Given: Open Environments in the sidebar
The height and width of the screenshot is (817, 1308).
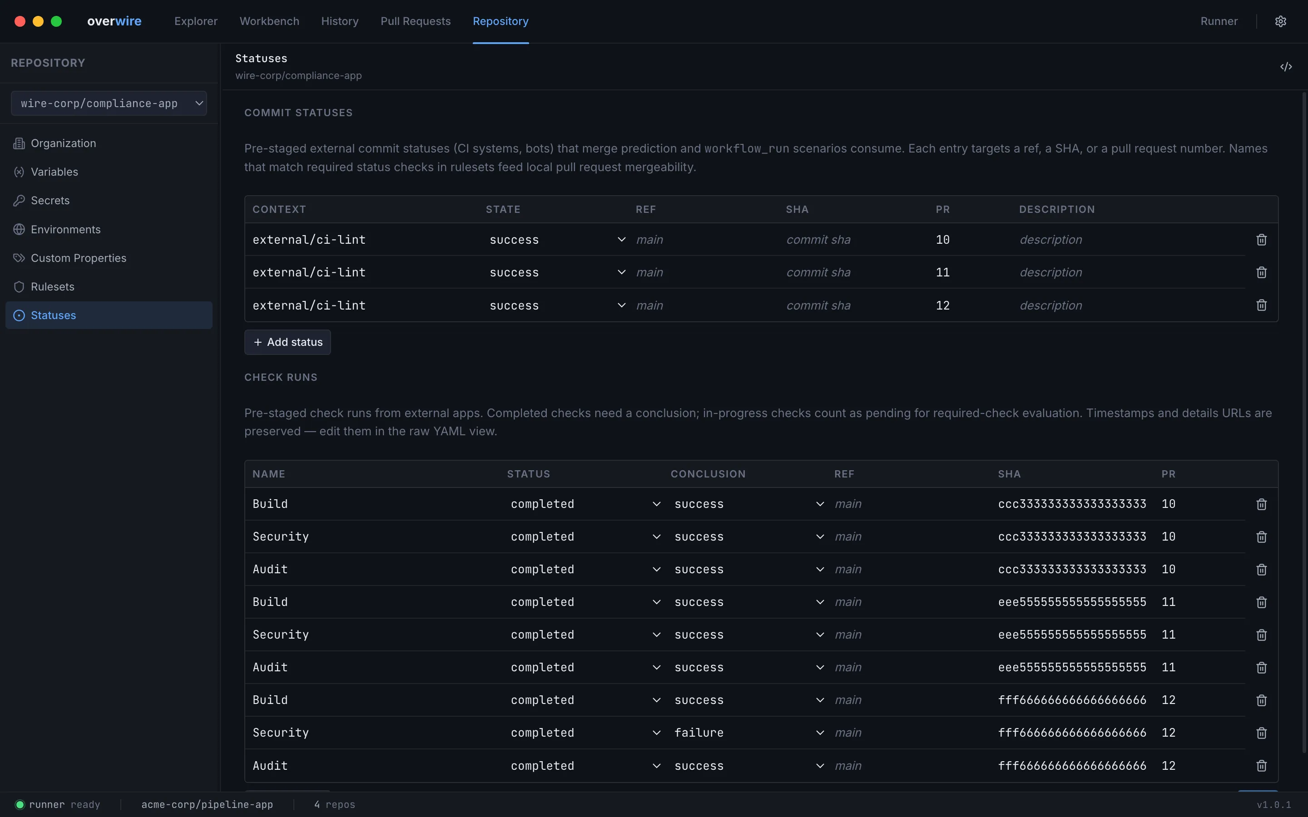Looking at the screenshot, I should tap(109, 229).
